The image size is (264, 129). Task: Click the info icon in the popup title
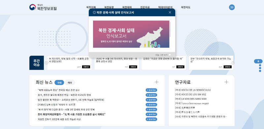(94, 13)
